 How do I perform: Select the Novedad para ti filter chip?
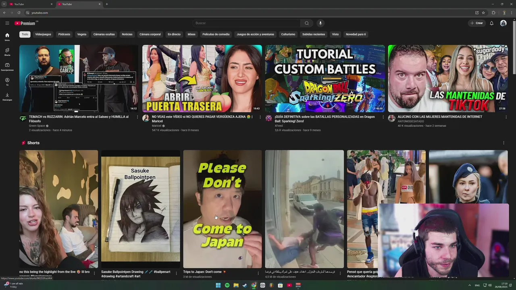point(356,34)
